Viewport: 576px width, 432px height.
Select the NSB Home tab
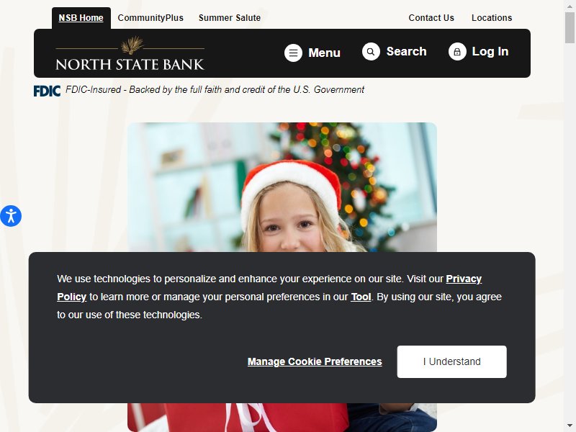[81, 17]
